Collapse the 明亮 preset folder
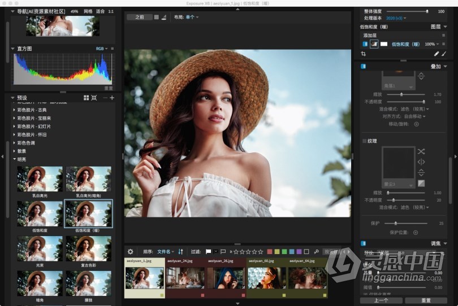This screenshot has height=306, width=458. [14, 159]
